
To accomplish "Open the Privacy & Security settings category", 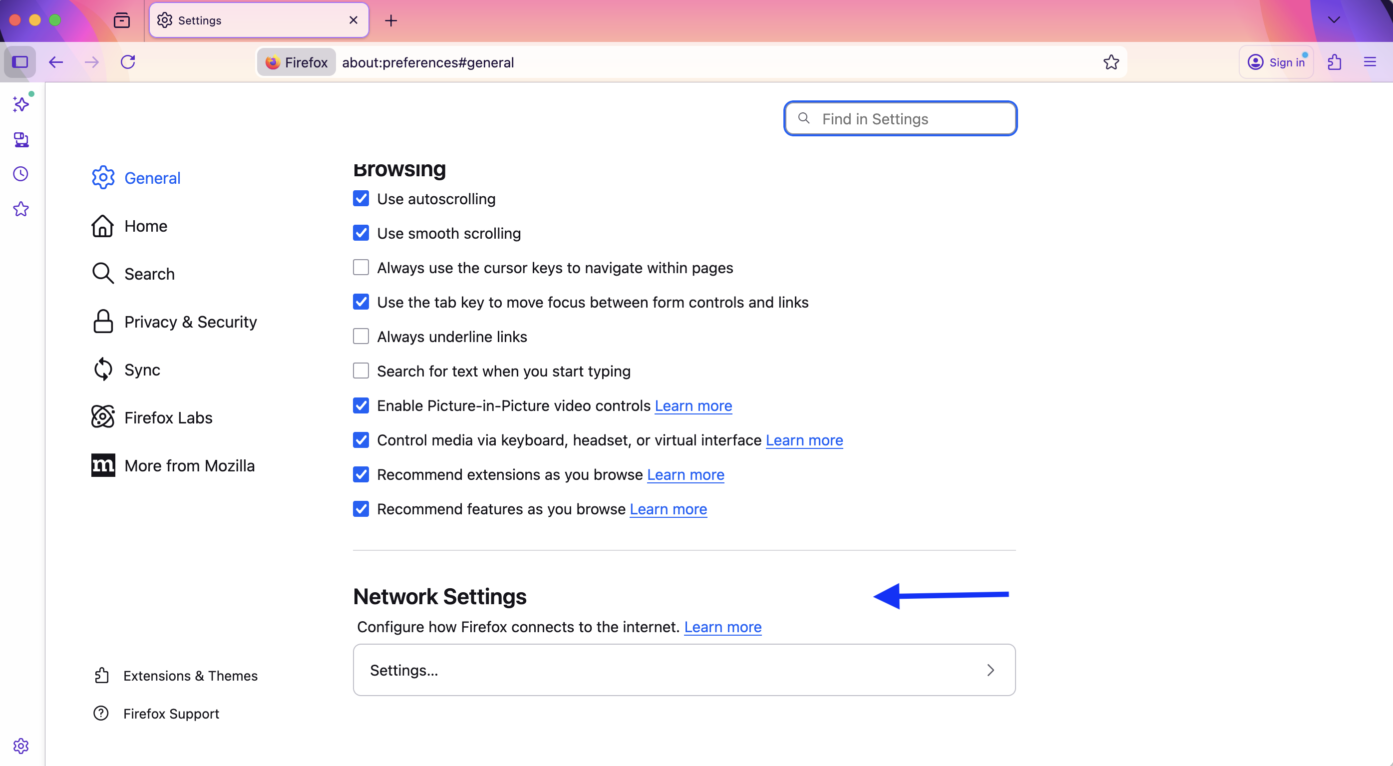I will point(190,322).
